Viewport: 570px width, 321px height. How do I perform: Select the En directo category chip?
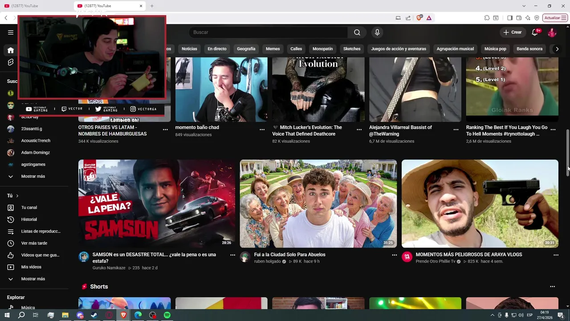pyautogui.click(x=217, y=49)
